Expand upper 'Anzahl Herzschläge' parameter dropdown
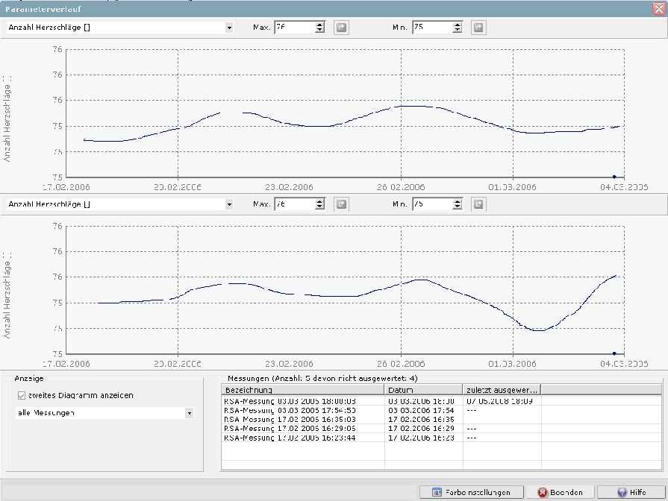This screenshot has height=501, width=668. 228,28
